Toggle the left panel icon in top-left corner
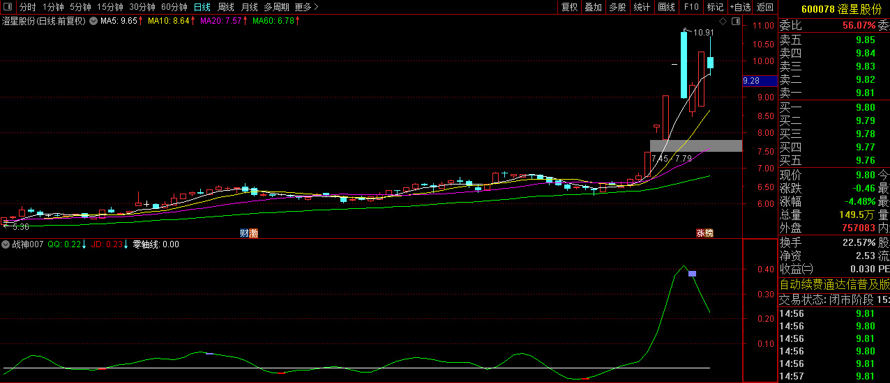 tap(8, 7)
